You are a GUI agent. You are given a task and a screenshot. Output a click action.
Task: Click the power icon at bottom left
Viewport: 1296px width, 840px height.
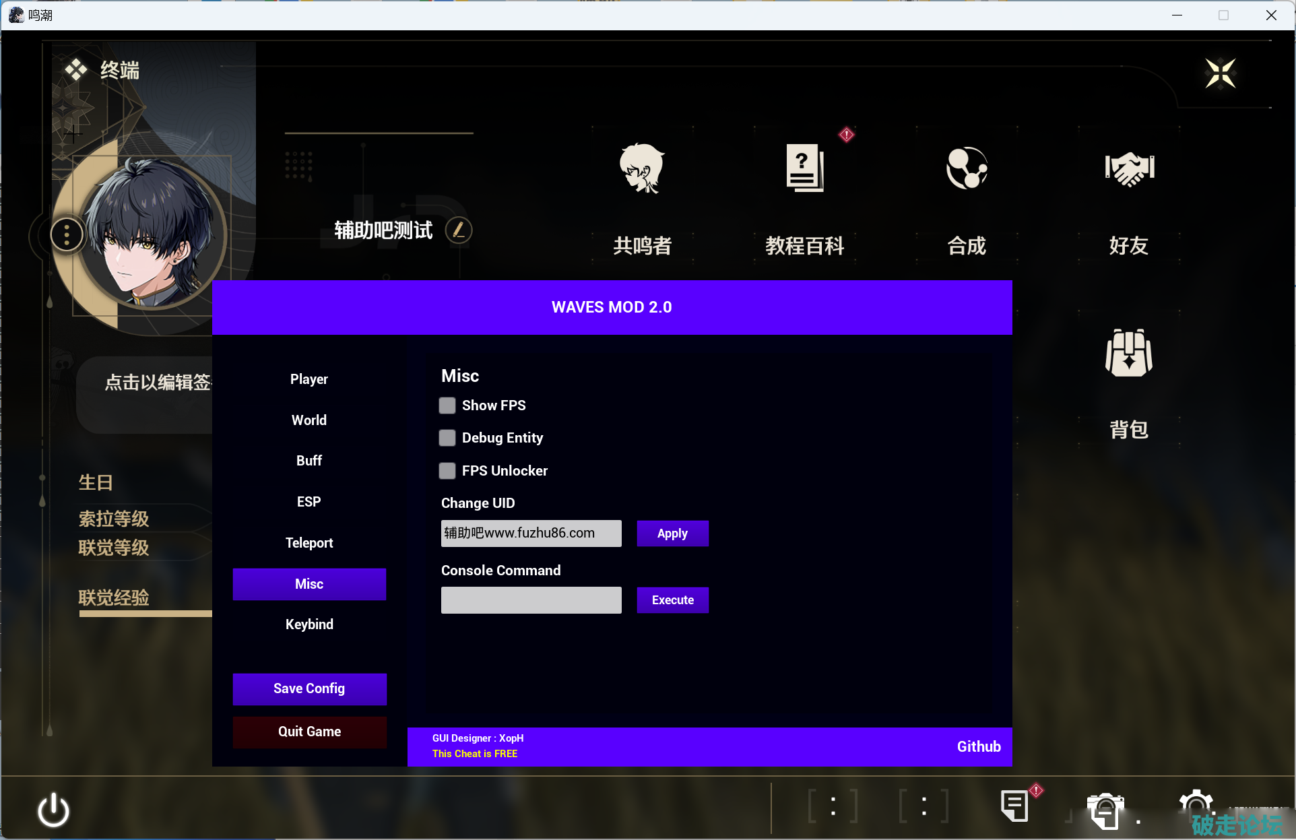pos(53,810)
